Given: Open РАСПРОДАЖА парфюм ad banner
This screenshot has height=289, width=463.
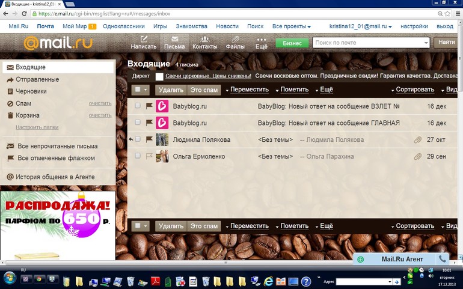Looking at the screenshot, I should [x=58, y=225].
